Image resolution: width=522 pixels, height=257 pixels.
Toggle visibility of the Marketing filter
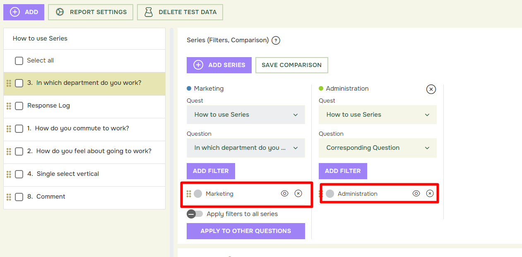click(x=284, y=193)
